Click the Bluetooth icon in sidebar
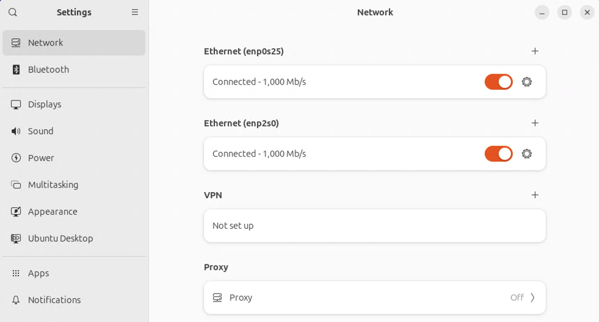This screenshot has width=599, height=322. (16, 70)
